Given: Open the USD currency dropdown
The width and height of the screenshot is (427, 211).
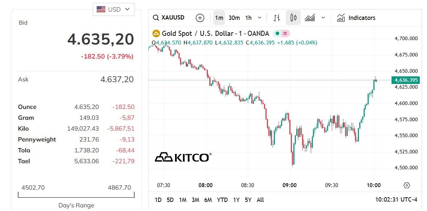Looking at the screenshot, I should coord(114,9).
